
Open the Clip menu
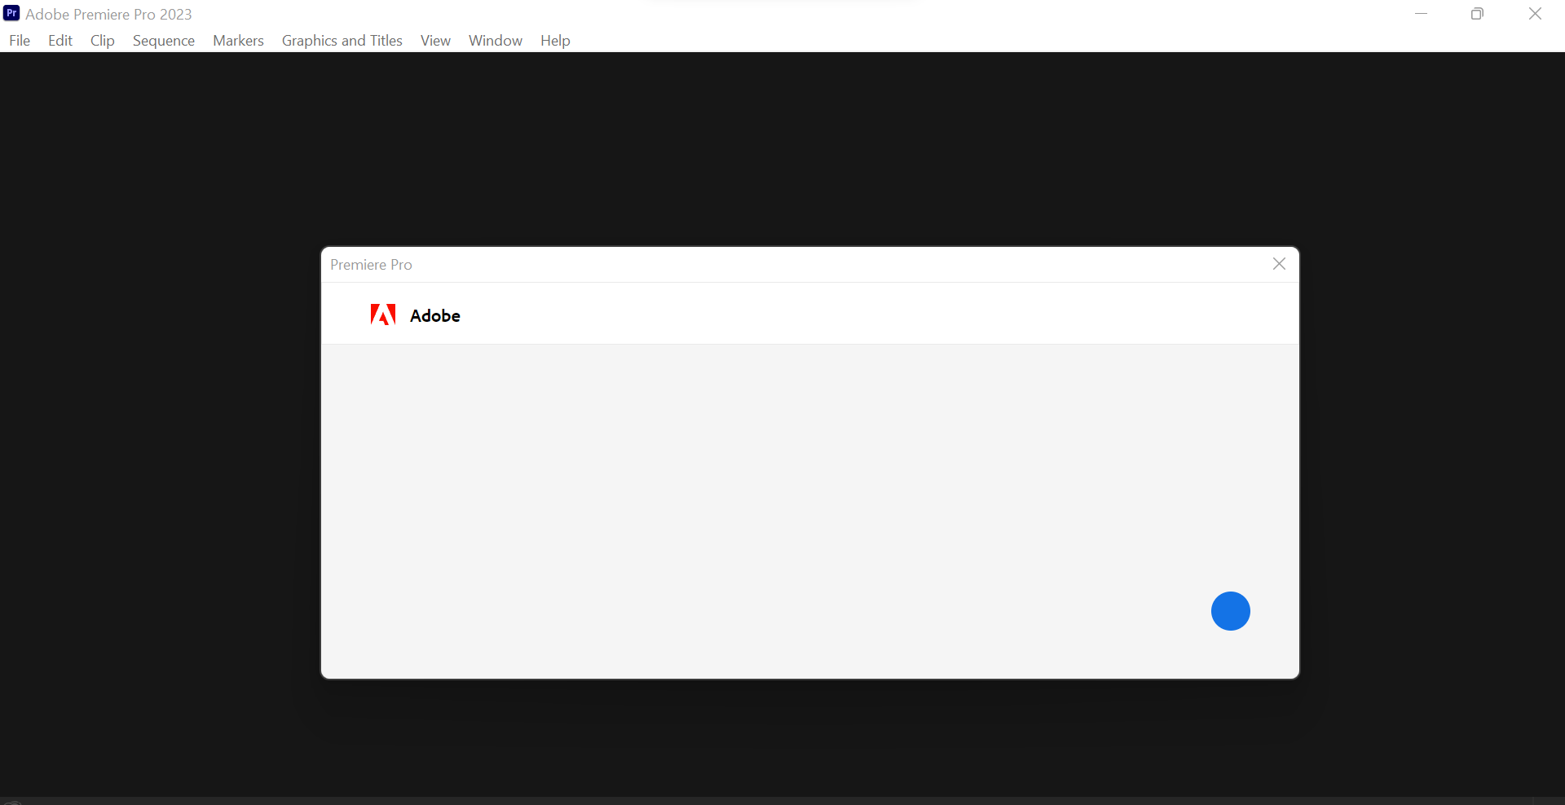point(102,41)
